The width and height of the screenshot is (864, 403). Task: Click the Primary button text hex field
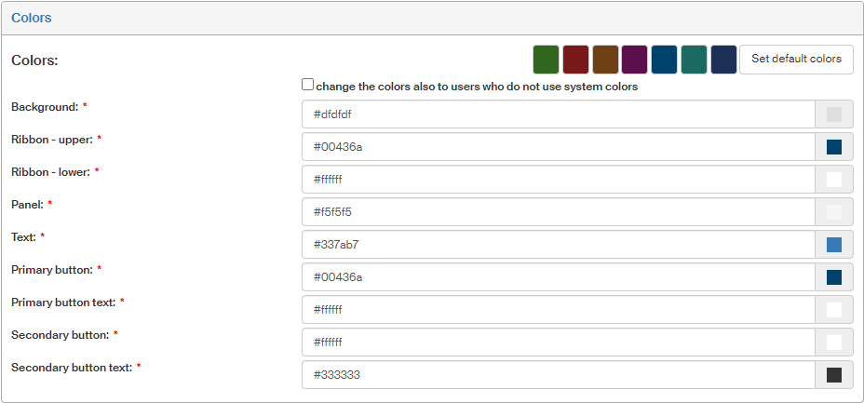(559, 310)
